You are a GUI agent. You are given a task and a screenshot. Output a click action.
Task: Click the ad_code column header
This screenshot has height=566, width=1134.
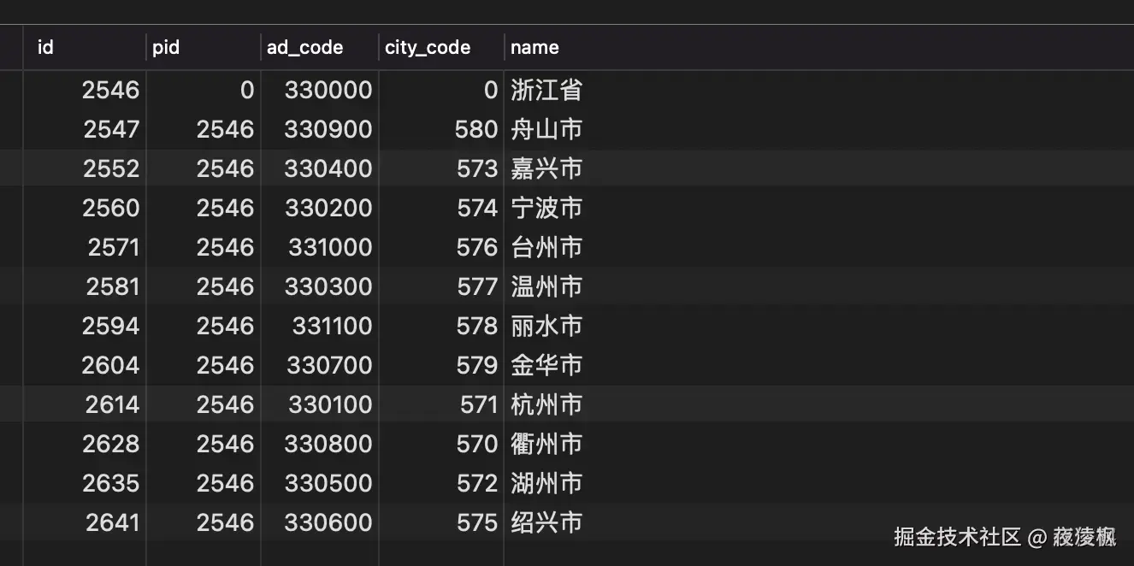pyautogui.click(x=304, y=48)
